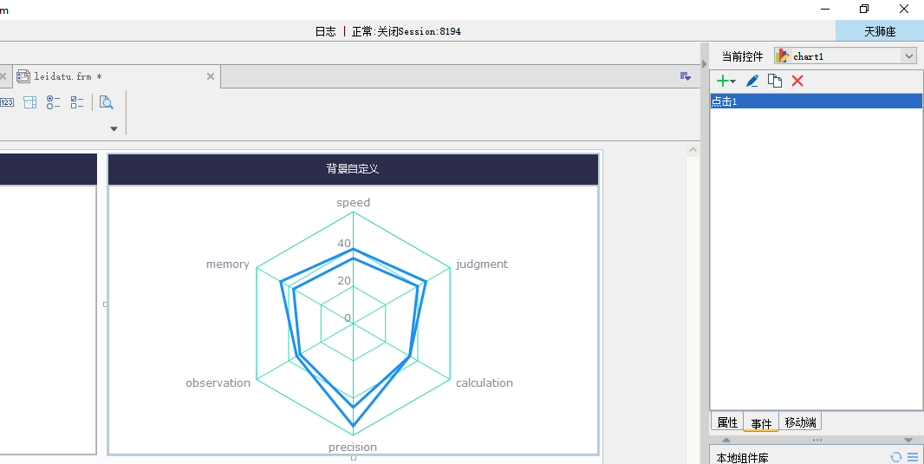The height and width of the screenshot is (464, 924).
Task: Click the left resize handle of chart
Action: click(106, 304)
